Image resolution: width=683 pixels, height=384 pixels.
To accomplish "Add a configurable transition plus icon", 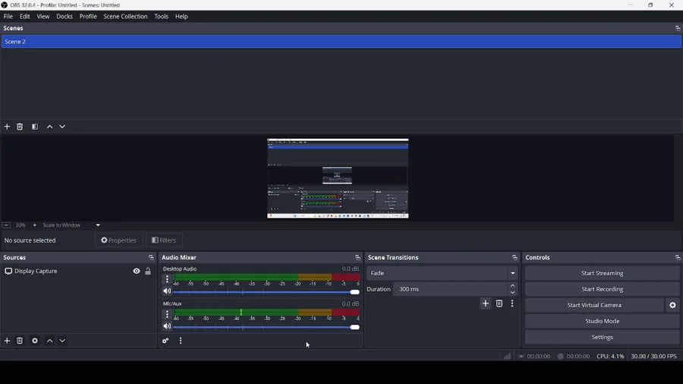I will pos(485,304).
